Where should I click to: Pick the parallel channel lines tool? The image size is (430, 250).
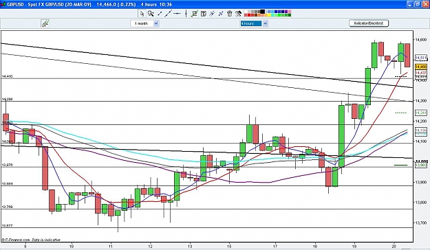tap(212, 14)
